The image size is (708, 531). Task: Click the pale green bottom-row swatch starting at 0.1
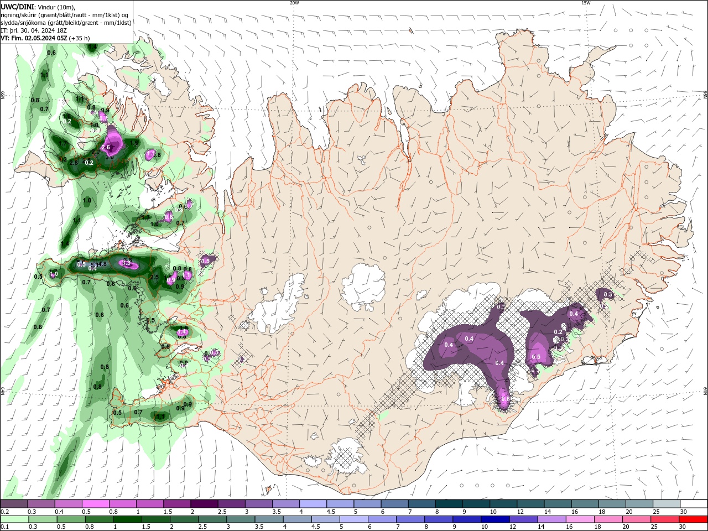click(x=14, y=519)
